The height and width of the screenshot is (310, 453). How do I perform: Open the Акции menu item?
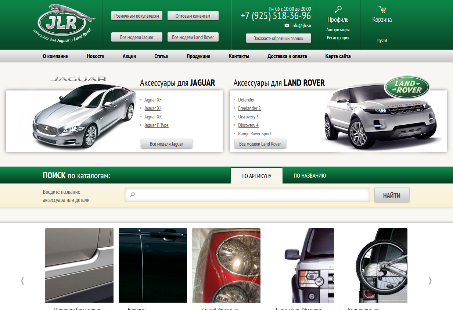coord(129,56)
